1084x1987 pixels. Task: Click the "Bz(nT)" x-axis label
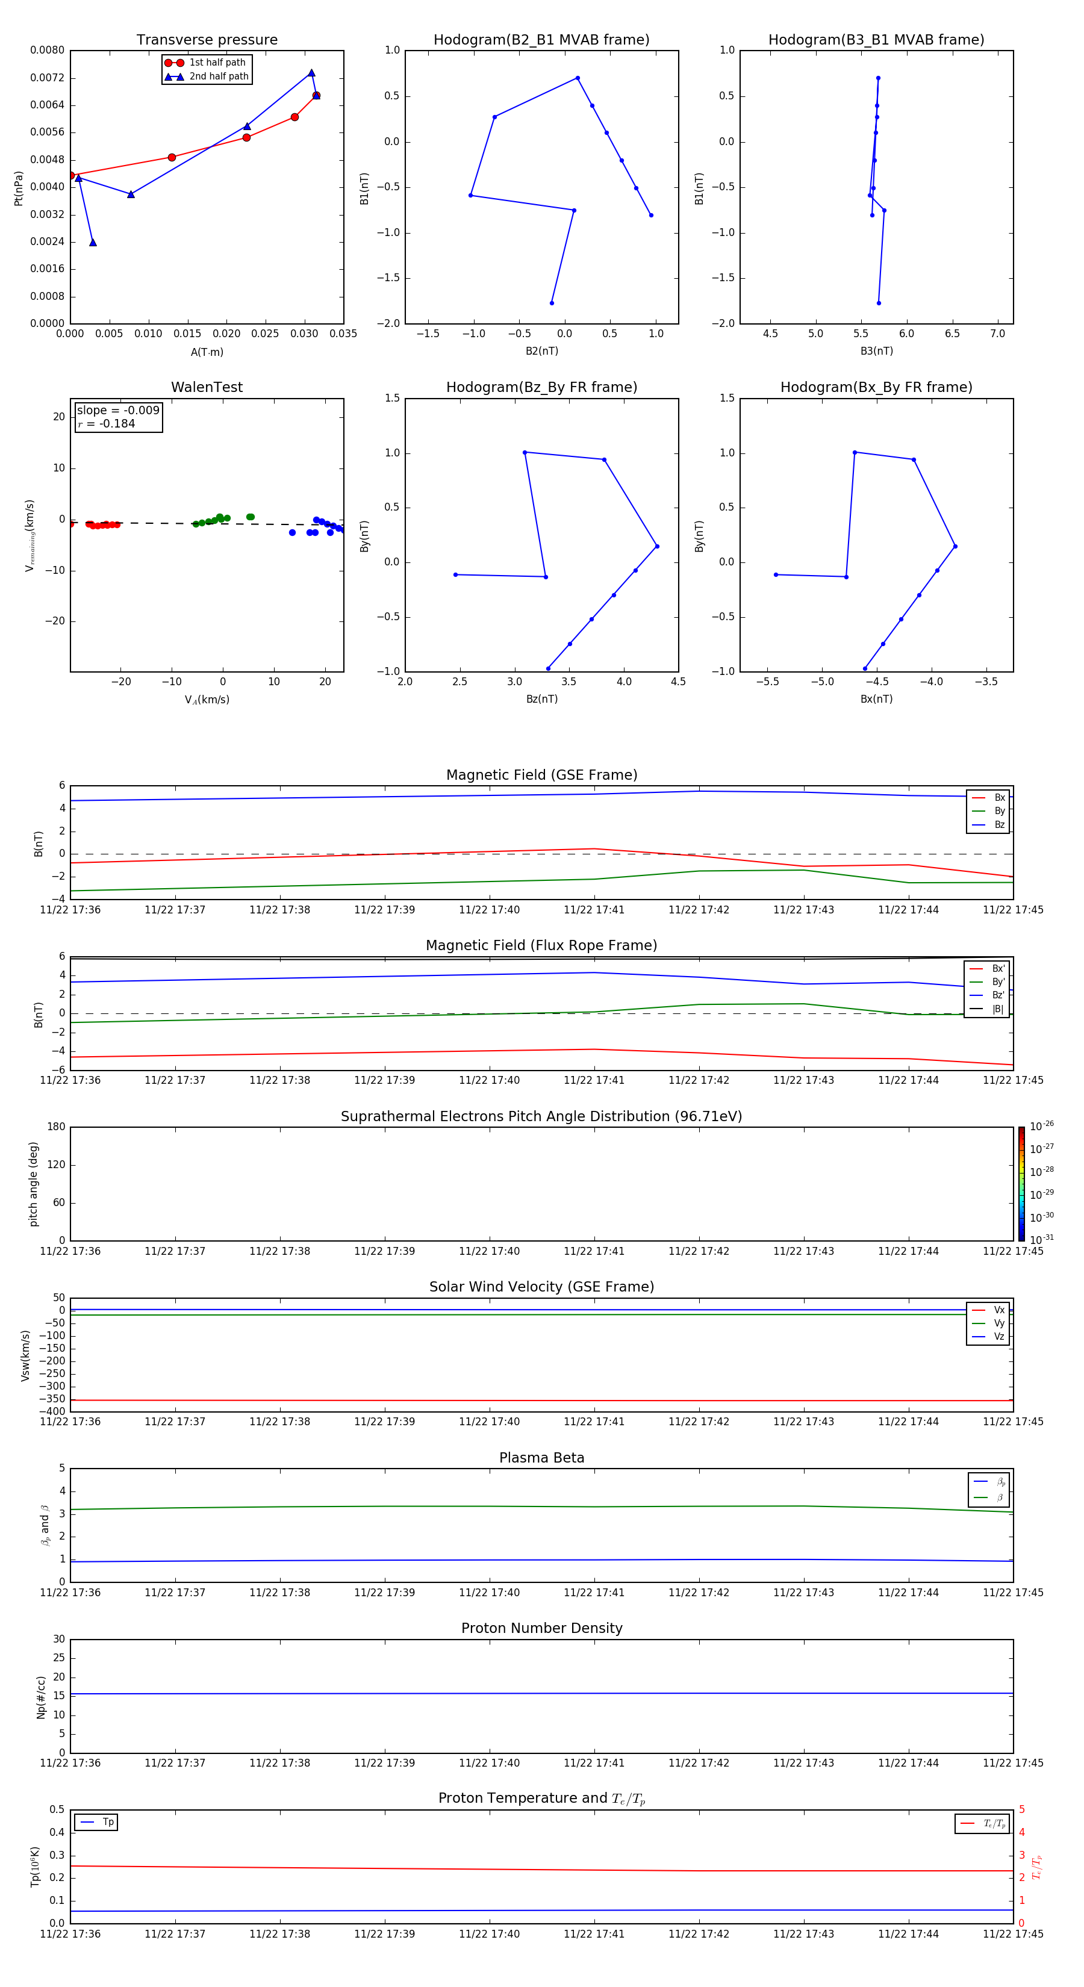pyautogui.click(x=541, y=699)
